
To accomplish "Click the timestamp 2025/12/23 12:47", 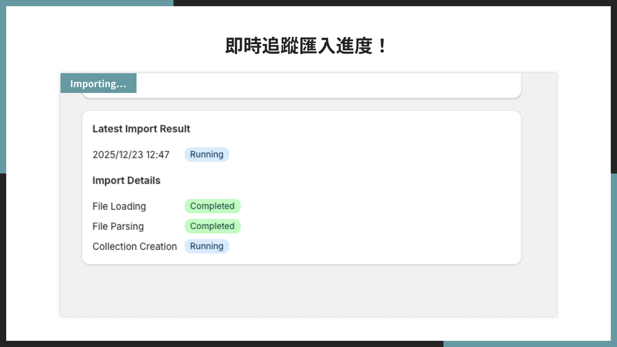I will coord(131,155).
